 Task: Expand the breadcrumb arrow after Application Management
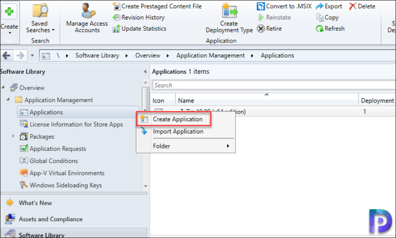pyautogui.click(x=252, y=56)
